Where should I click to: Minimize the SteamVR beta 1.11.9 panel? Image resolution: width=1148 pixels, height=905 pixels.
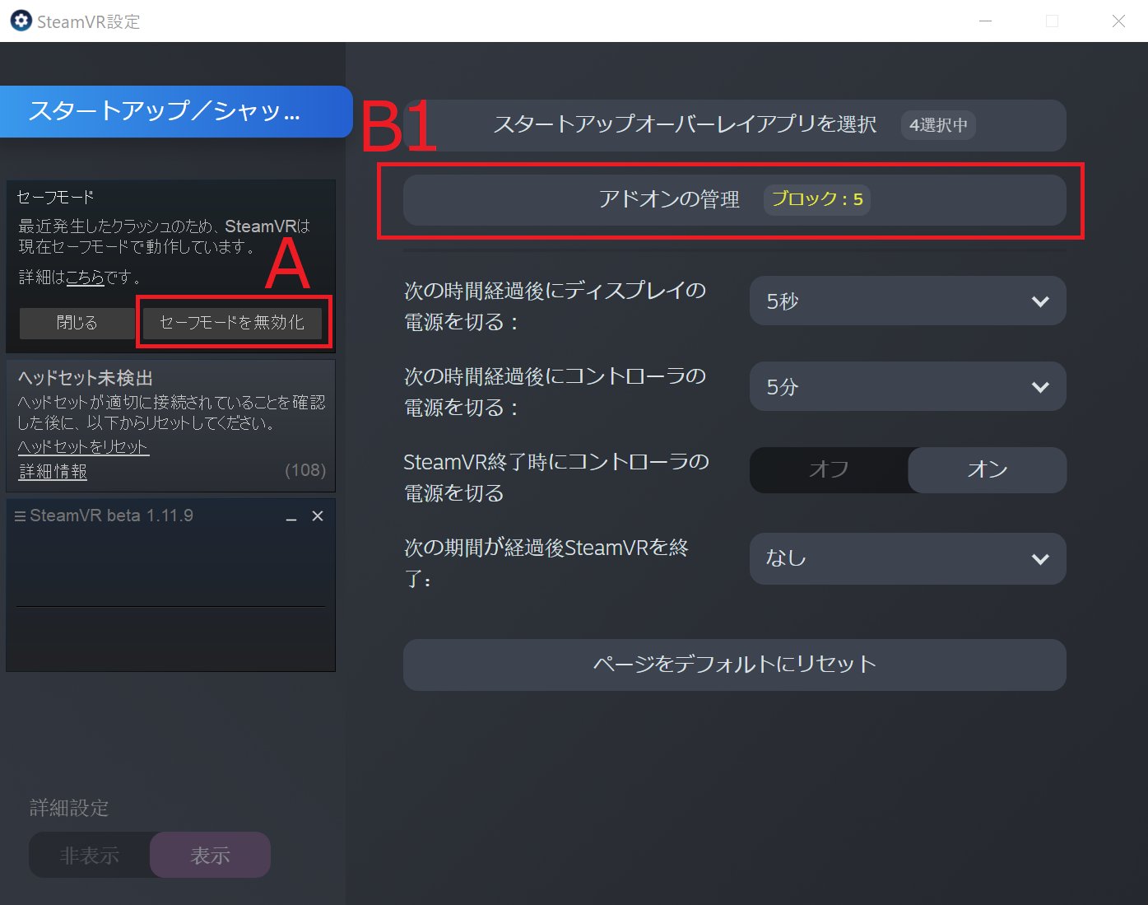[290, 517]
